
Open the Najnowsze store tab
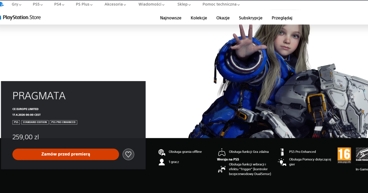[170, 18]
